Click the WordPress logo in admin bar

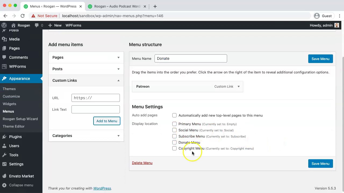click(x=4, y=25)
